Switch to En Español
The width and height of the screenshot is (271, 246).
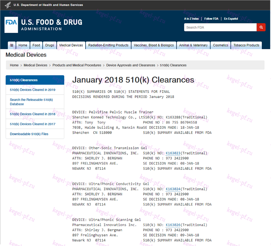tap(231, 19)
